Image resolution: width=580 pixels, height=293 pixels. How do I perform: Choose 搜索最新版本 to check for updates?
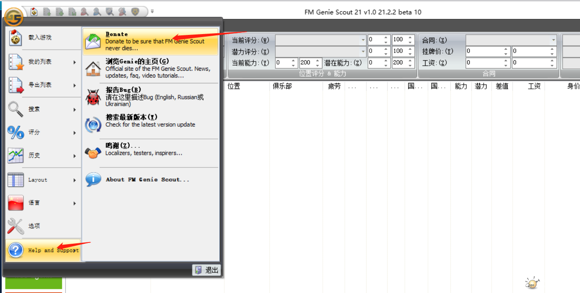tap(131, 117)
